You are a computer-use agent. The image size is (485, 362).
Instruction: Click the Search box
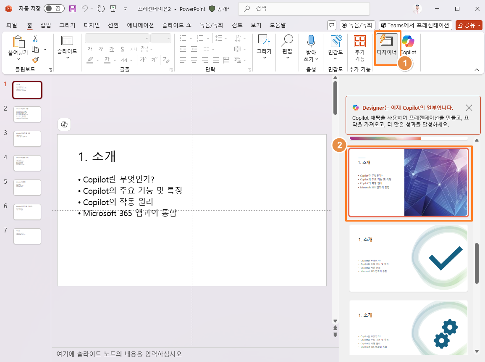pyautogui.click(x=304, y=9)
